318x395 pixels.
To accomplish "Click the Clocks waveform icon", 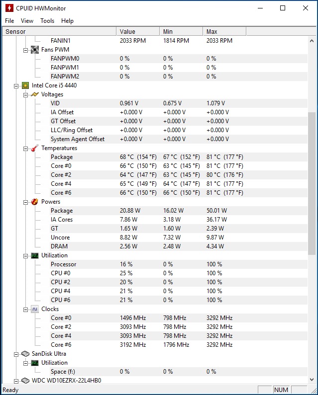I will point(35,309).
